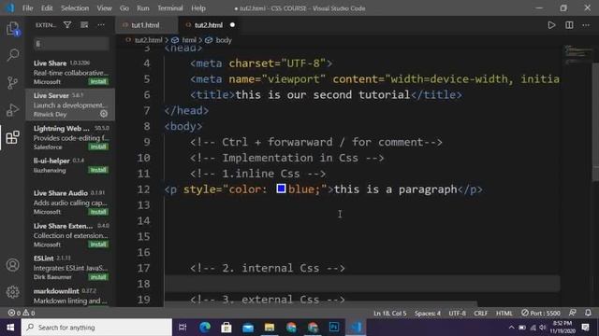
Task: Open extensions panel more actions menu
Action: coord(101,25)
